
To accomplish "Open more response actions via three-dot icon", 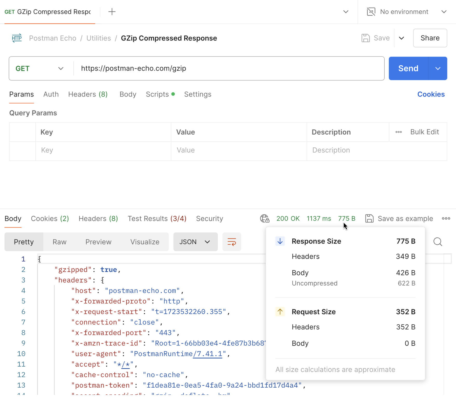I will pyautogui.click(x=446, y=218).
